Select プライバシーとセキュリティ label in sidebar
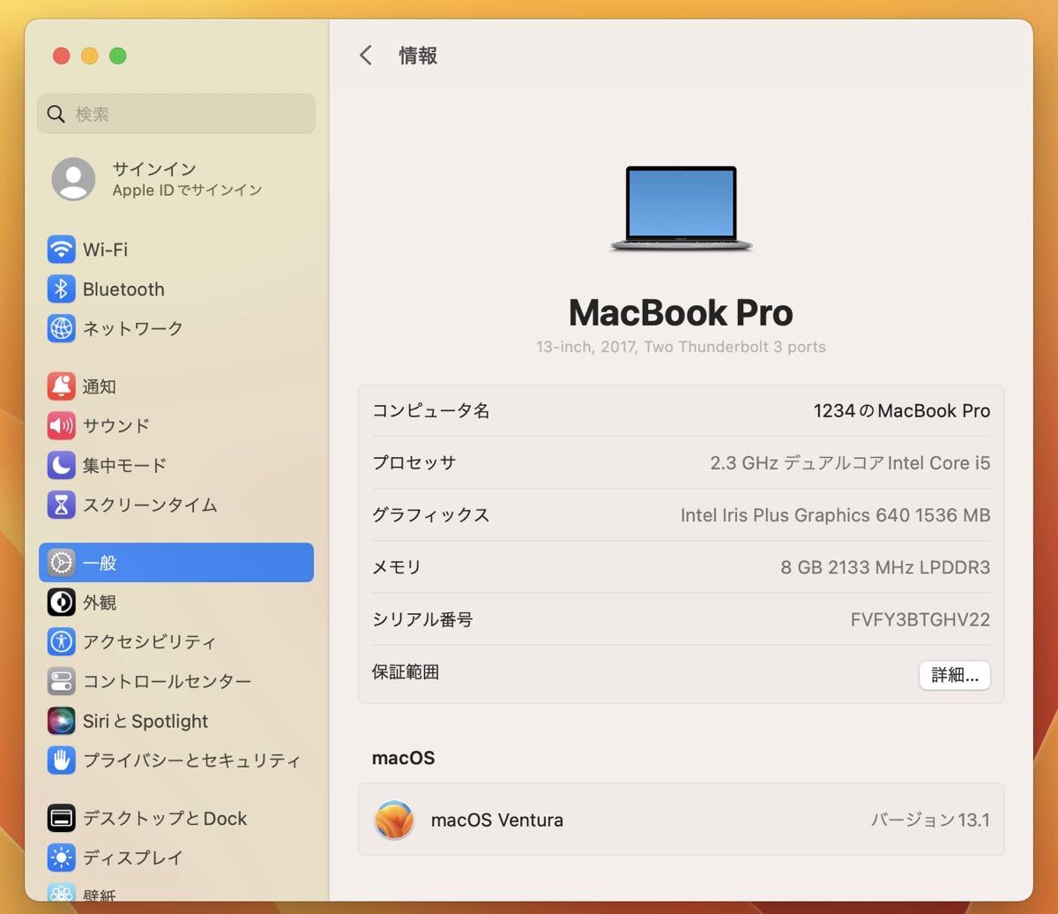This screenshot has height=914, width=1058. [192, 760]
